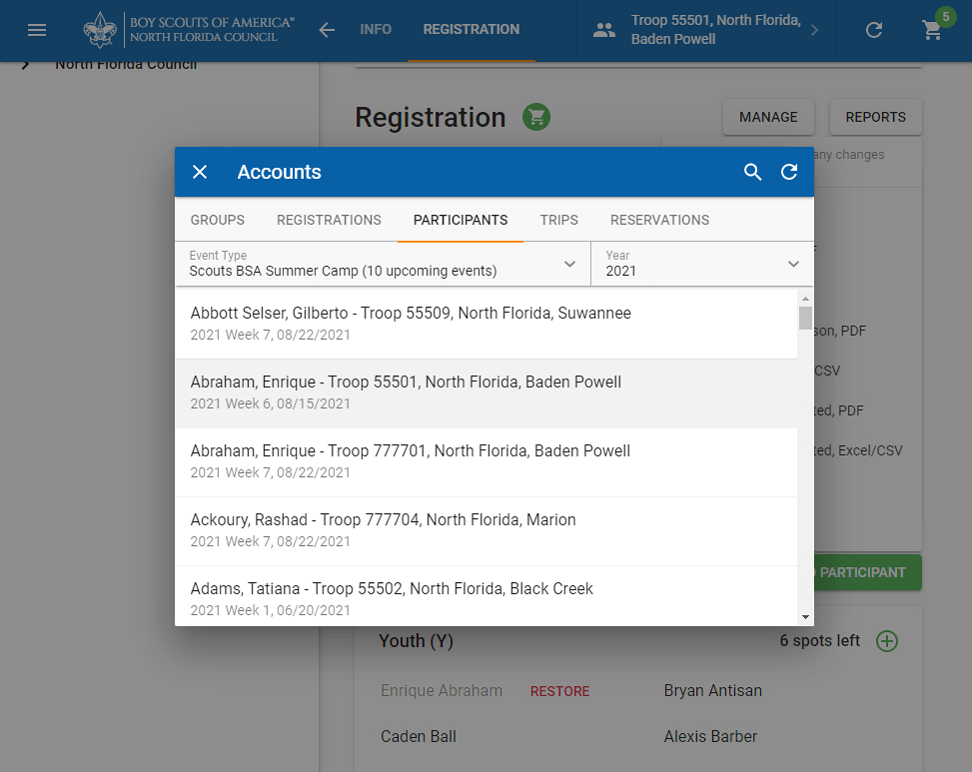
Task: Close the Accounts dialog
Action: [x=200, y=172]
